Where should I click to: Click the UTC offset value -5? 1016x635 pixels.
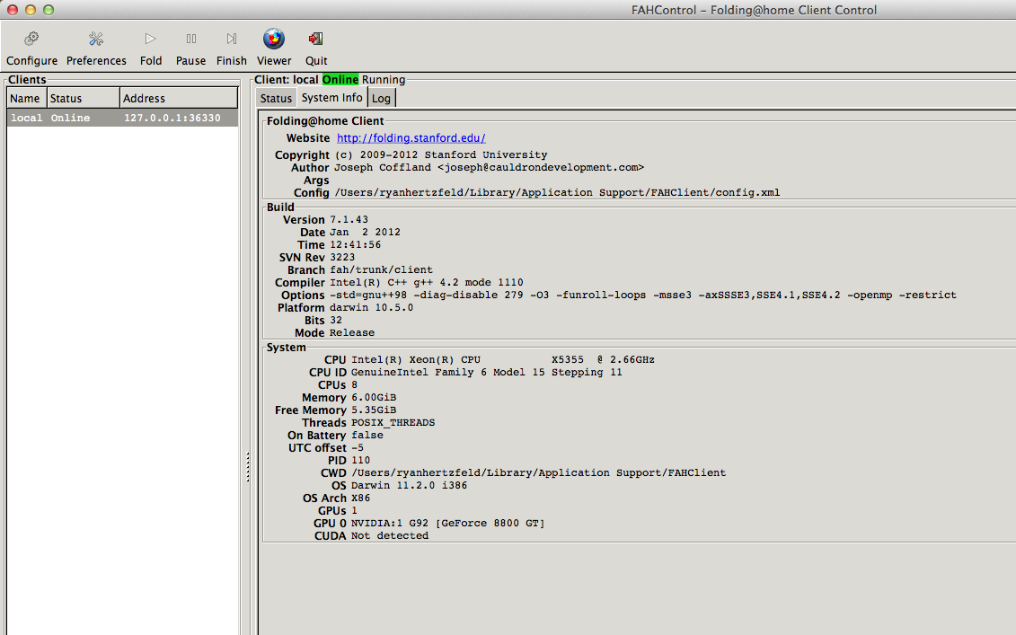[x=358, y=448]
